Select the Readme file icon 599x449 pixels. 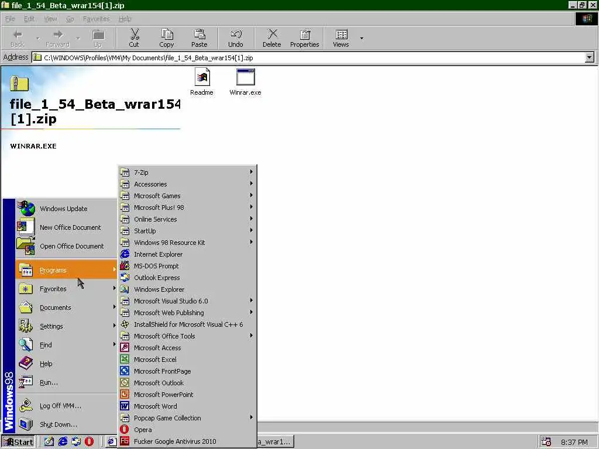pos(202,82)
